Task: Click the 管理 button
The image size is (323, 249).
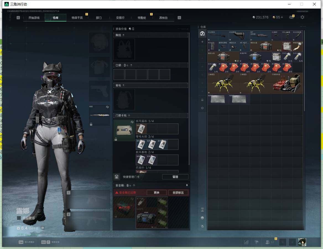Action: 175,177
